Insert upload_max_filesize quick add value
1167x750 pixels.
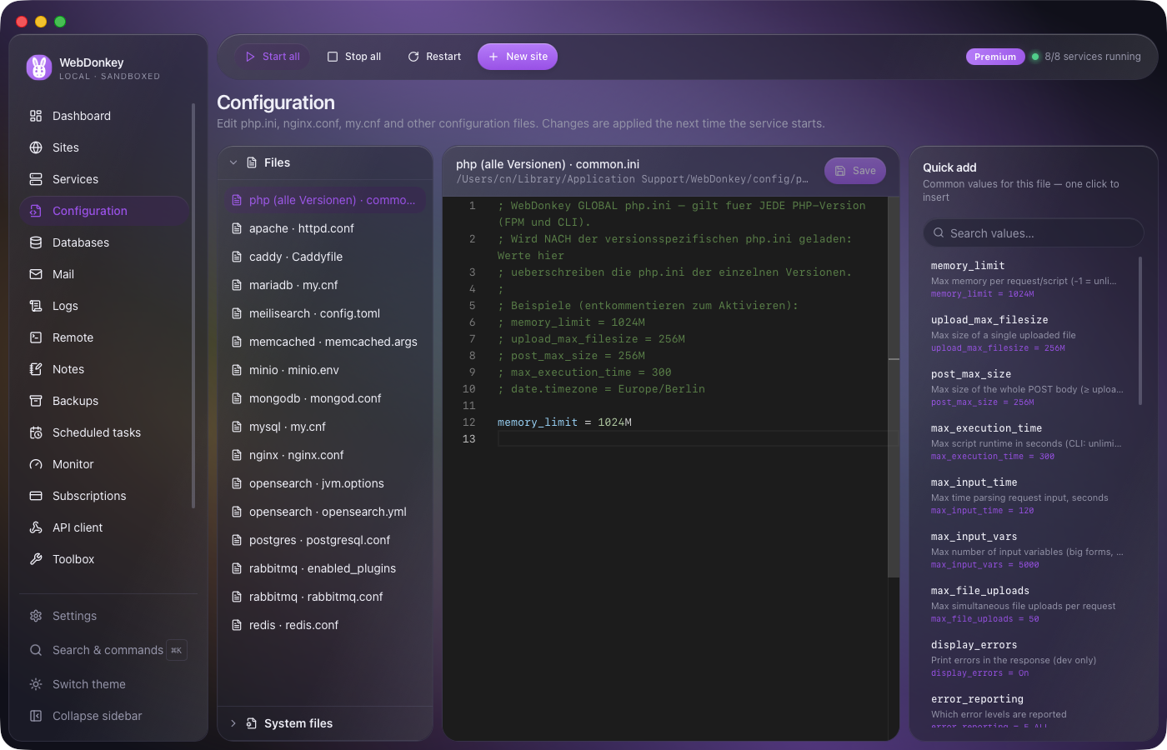click(1029, 333)
